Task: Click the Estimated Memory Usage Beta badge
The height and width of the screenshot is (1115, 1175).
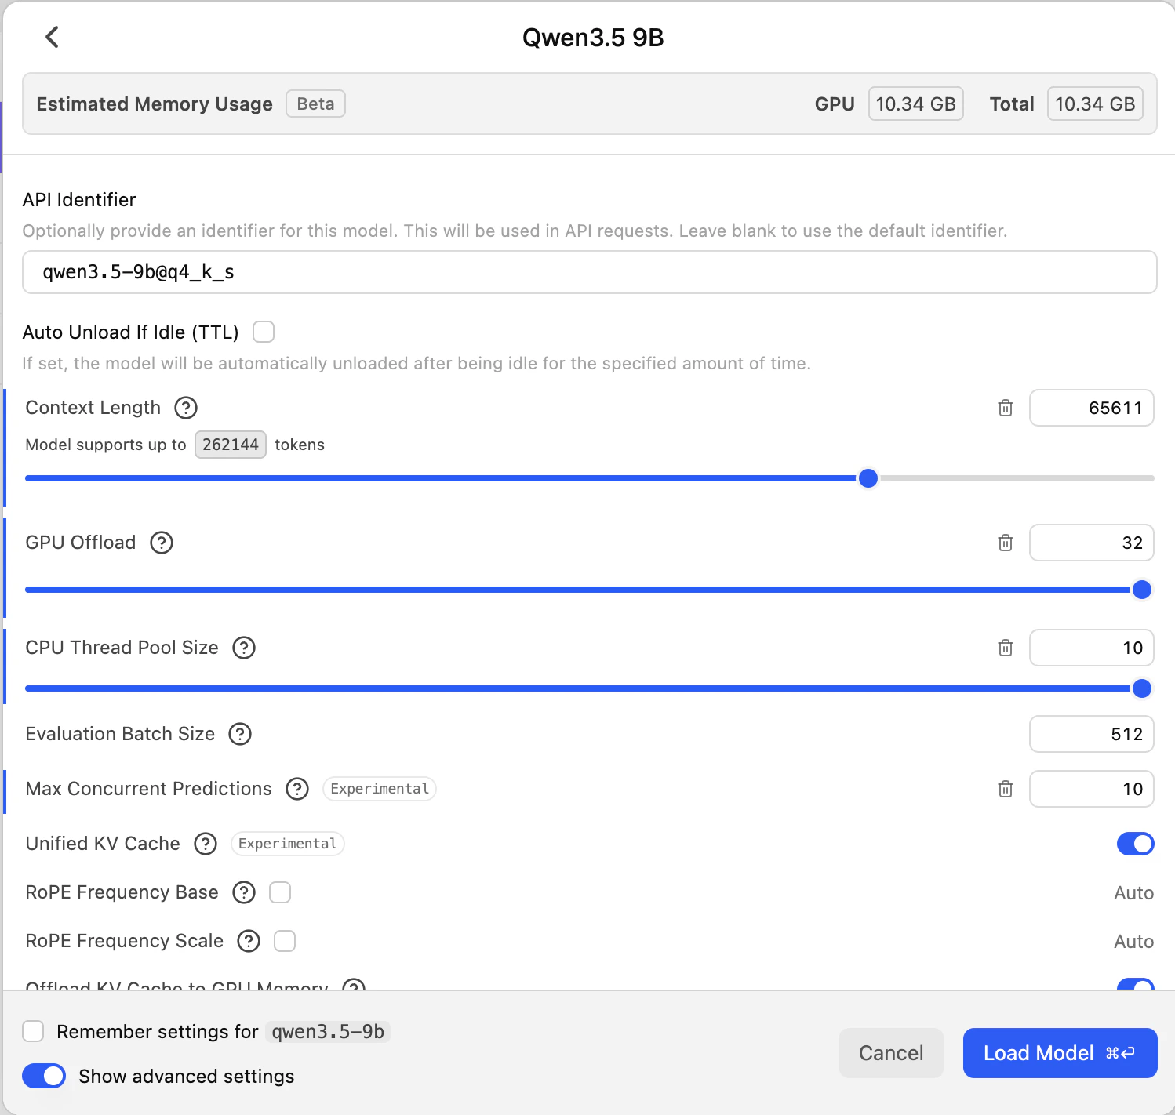Action: pyautogui.click(x=315, y=104)
